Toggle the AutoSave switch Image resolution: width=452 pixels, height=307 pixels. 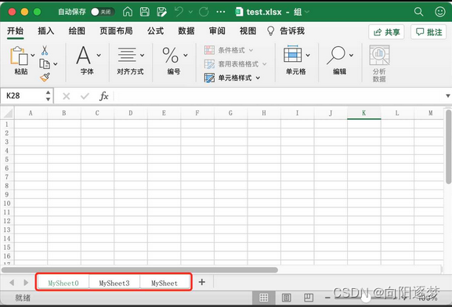pos(103,12)
